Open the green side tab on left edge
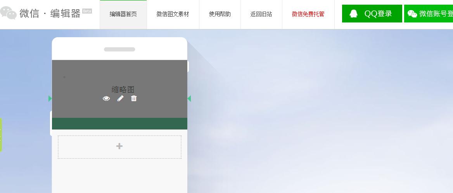Image resolution: width=453 pixels, height=193 pixels. [x=1, y=135]
